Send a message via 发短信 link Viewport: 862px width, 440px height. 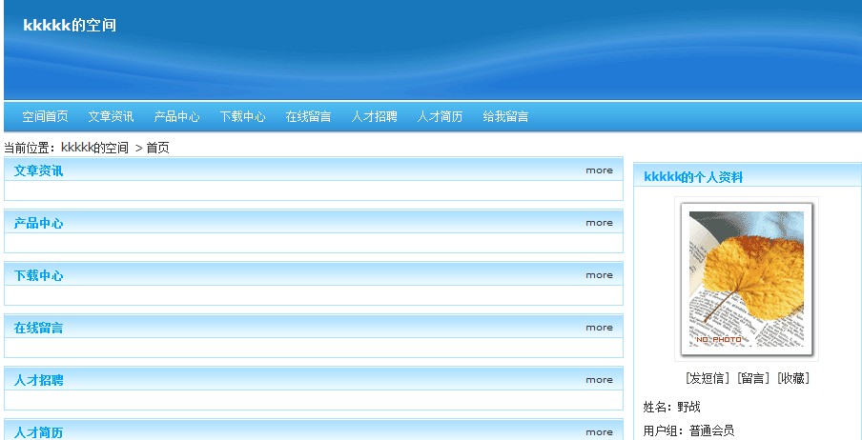coord(708,378)
